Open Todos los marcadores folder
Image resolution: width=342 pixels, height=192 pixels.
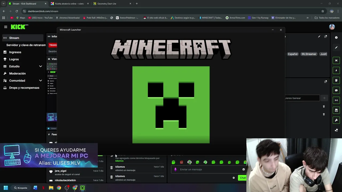(x=327, y=18)
